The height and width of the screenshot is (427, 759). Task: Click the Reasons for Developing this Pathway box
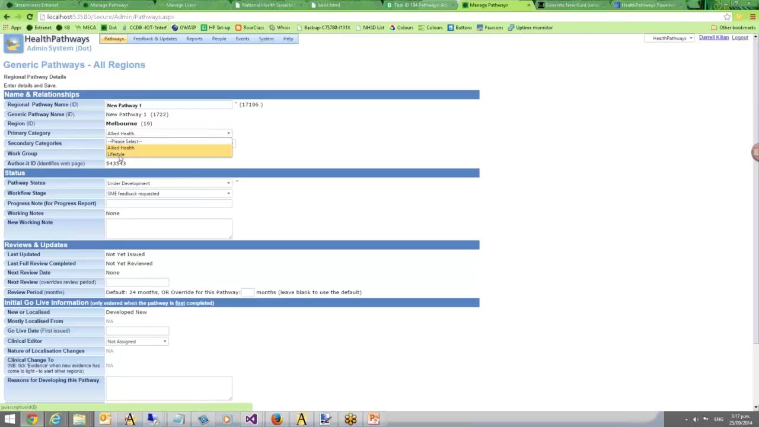click(x=169, y=388)
